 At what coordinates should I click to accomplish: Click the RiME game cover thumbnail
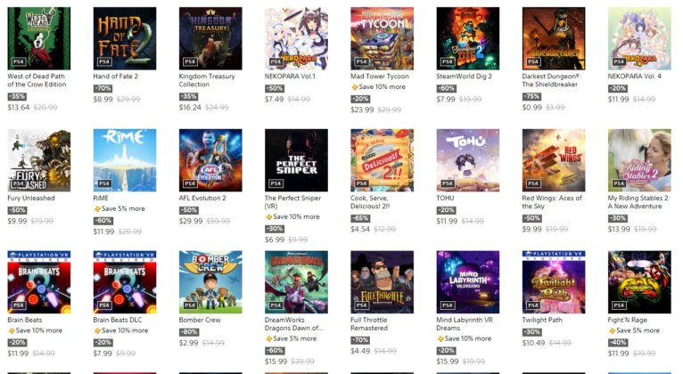[x=124, y=160]
